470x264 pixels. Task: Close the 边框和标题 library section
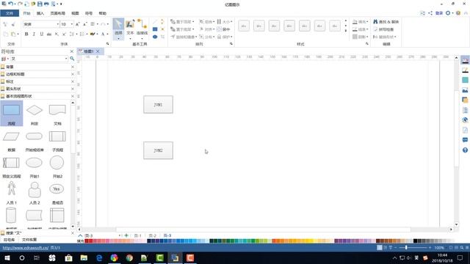(x=73, y=74)
